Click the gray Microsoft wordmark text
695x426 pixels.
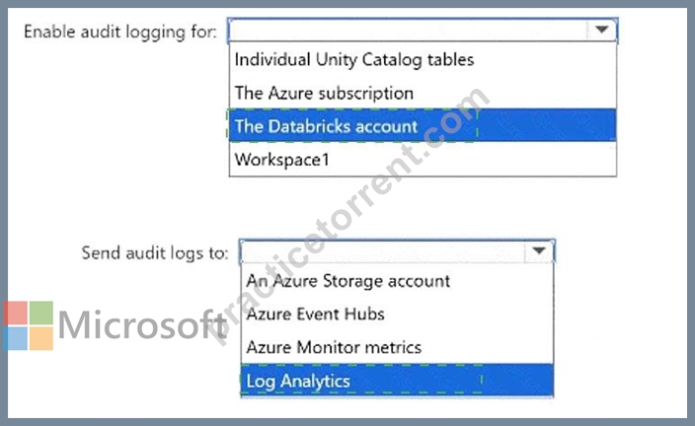pos(143,325)
